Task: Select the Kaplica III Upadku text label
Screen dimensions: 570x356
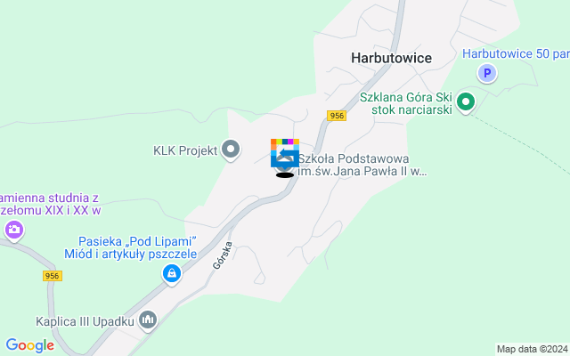Action: (x=85, y=321)
